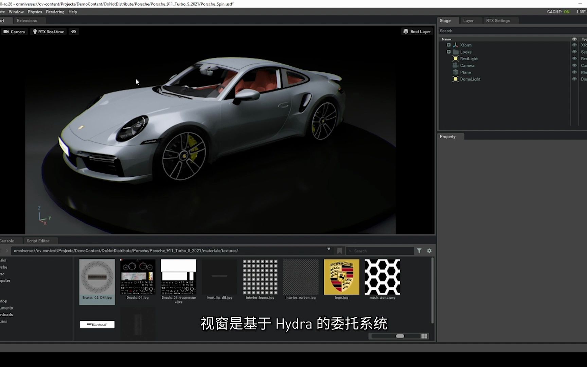Click the viewport eye display icon
This screenshot has width=587, height=367.
[74, 32]
